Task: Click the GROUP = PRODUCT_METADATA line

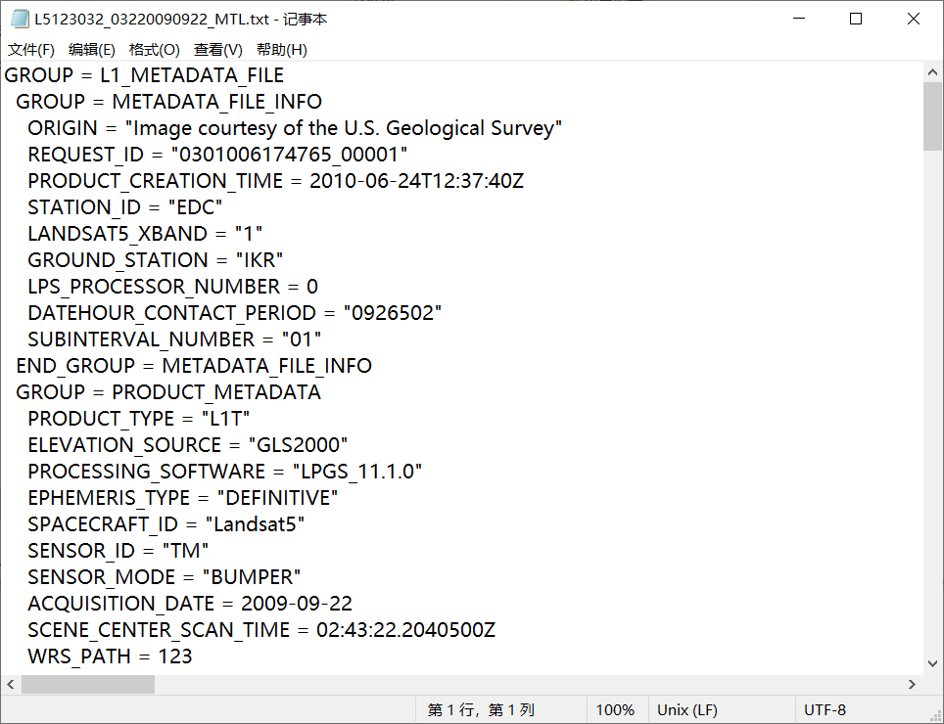Action: pyautogui.click(x=168, y=392)
